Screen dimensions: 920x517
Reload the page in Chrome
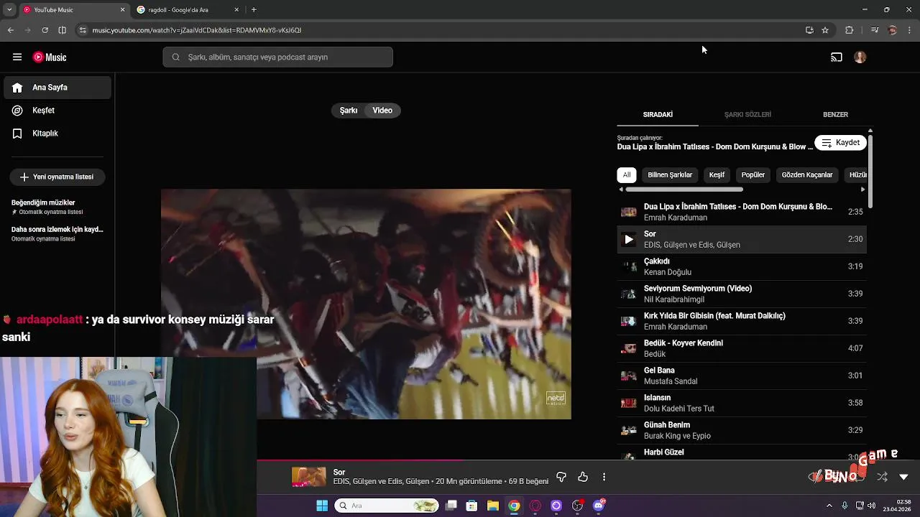coord(45,30)
